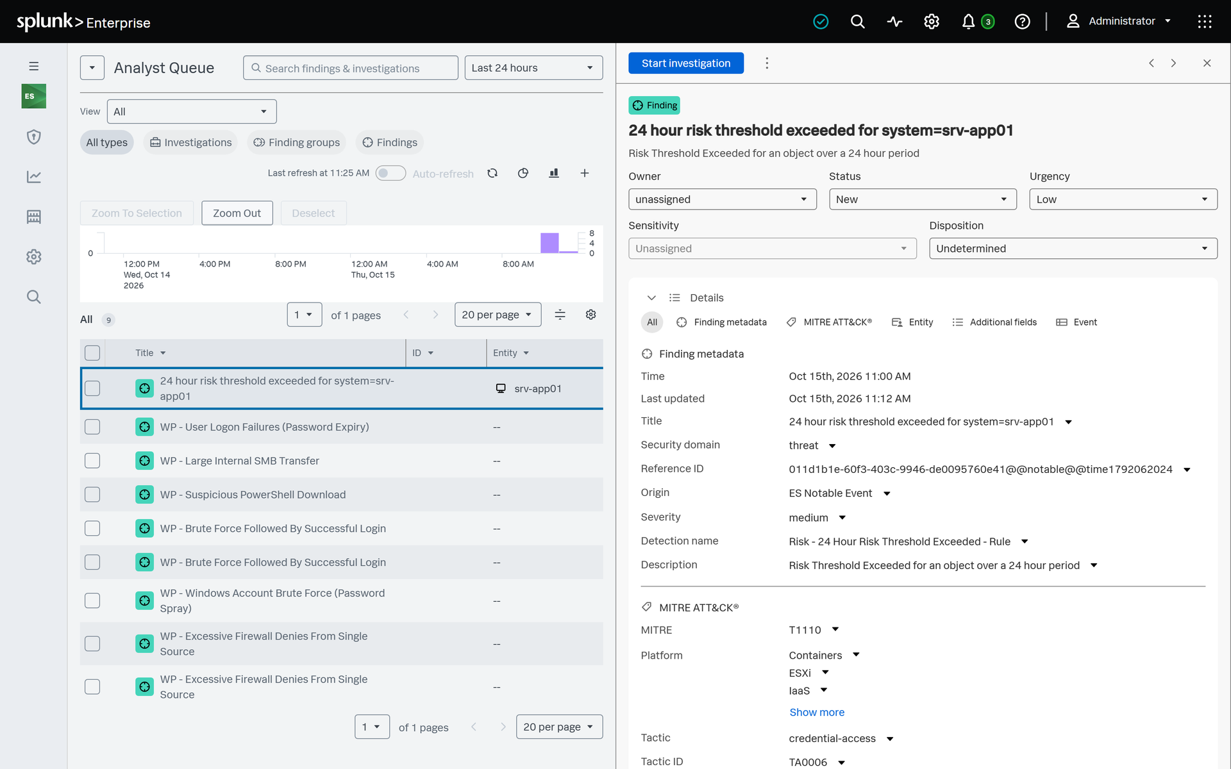Check the User Logon Failures row checkbox
Image resolution: width=1231 pixels, height=769 pixels.
tap(92, 427)
